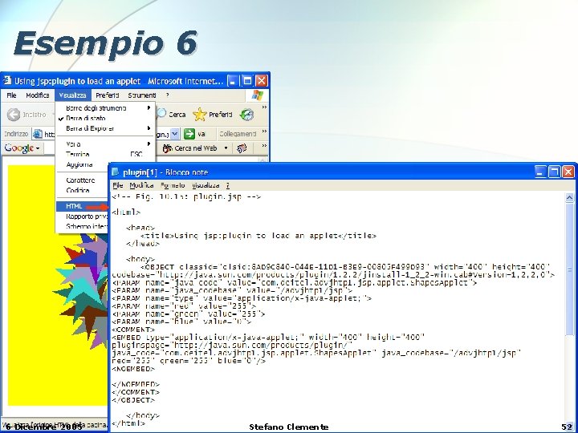Open the Cerca nel Web dropdown arrow

(x=226, y=148)
